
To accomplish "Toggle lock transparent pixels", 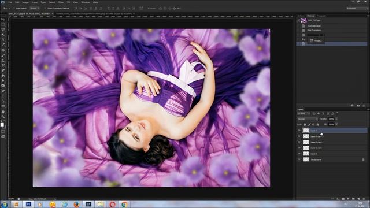I will pos(305,124).
